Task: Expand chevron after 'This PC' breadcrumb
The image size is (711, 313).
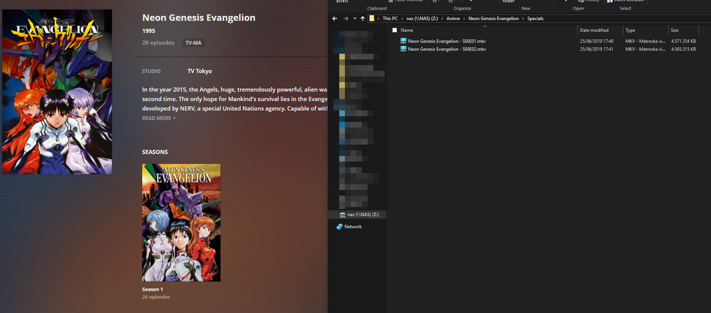Action: [402, 19]
